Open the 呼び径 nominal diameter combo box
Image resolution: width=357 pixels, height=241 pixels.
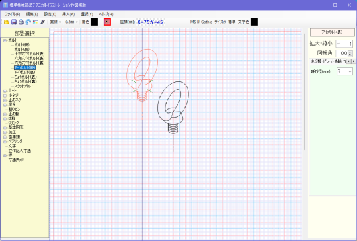click(344, 71)
